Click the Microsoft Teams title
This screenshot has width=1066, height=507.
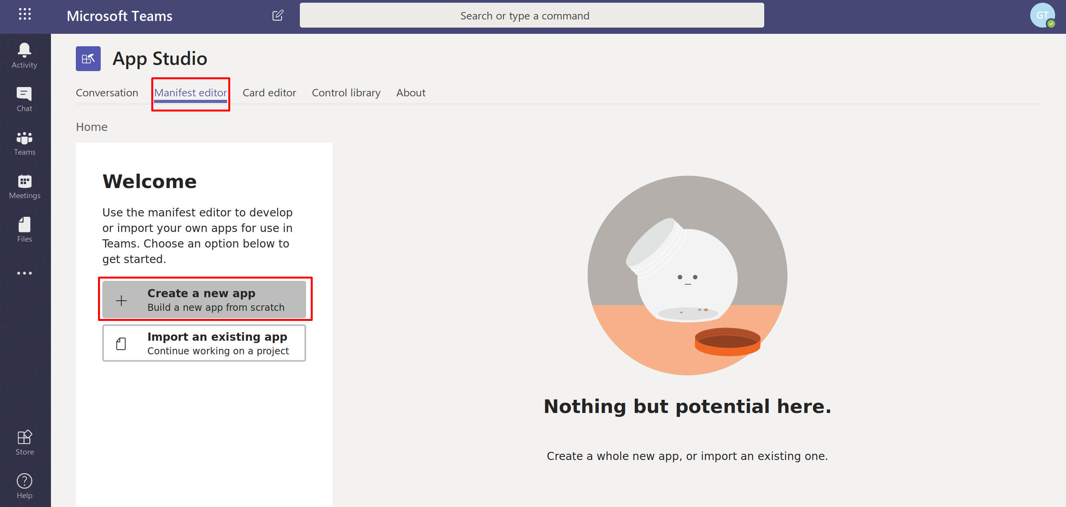pos(120,16)
